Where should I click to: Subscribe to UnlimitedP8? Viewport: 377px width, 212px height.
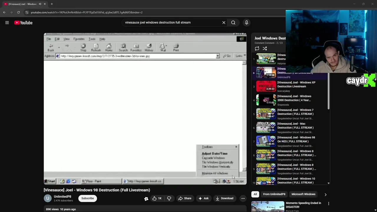[87, 198]
